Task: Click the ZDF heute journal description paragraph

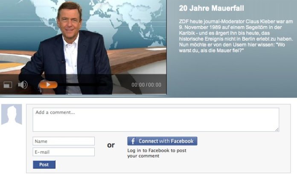Action: (234, 32)
